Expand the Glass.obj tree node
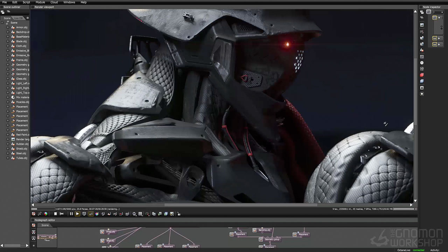 pos(8,79)
